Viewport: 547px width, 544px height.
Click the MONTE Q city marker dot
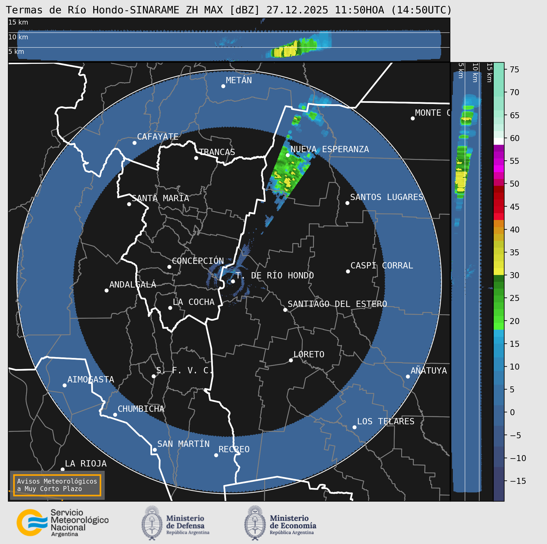(413, 118)
